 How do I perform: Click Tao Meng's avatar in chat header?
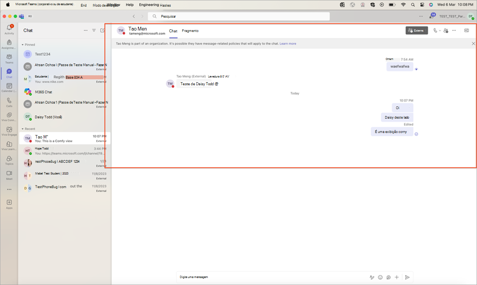pyautogui.click(x=121, y=30)
